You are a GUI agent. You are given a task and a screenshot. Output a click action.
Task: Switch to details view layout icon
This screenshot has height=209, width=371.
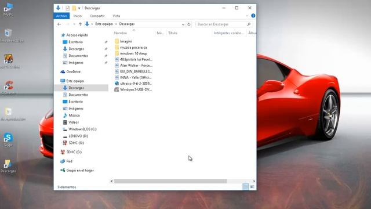pyautogui.click(x=246, y=187)
